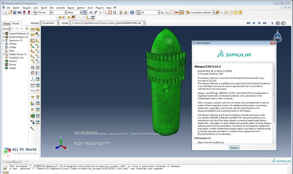Click the New model database icon
This screenshot has height=174, width=293.
coord(5,12)
